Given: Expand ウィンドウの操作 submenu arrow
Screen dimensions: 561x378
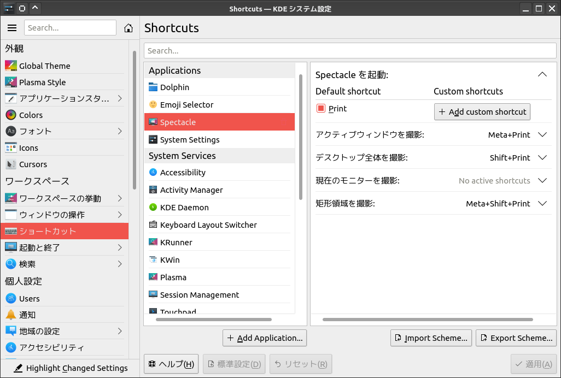Looking at the screenshot, I should (x=120, y=215).
